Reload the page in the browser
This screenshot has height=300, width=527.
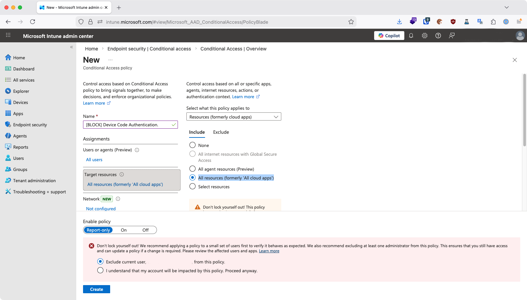(33, 22)
